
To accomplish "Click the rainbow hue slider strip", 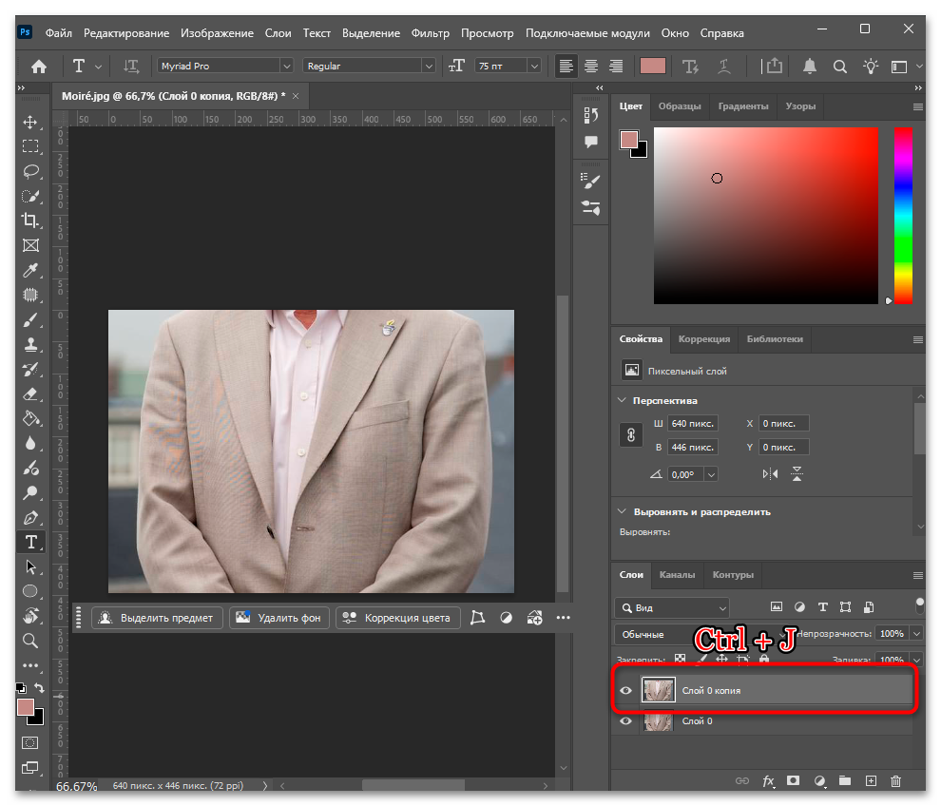I will (903, 216).
